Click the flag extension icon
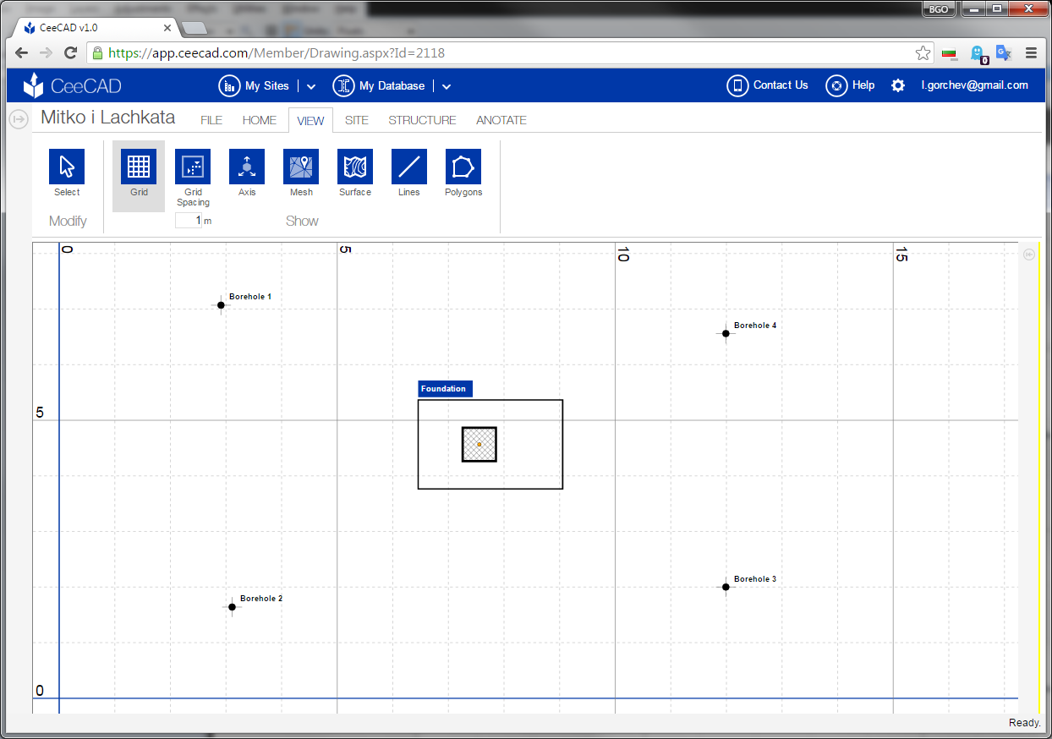 pyautogui.click(x=950, y=53)
